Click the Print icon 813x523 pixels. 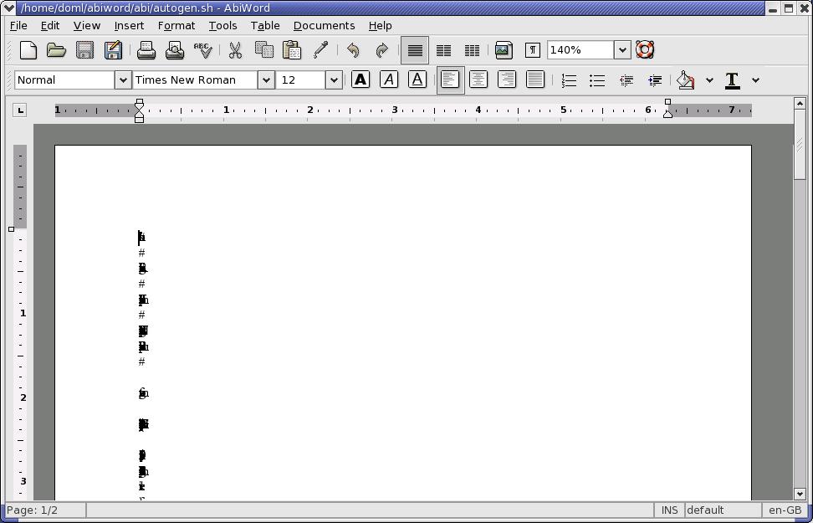coord(146,50)
